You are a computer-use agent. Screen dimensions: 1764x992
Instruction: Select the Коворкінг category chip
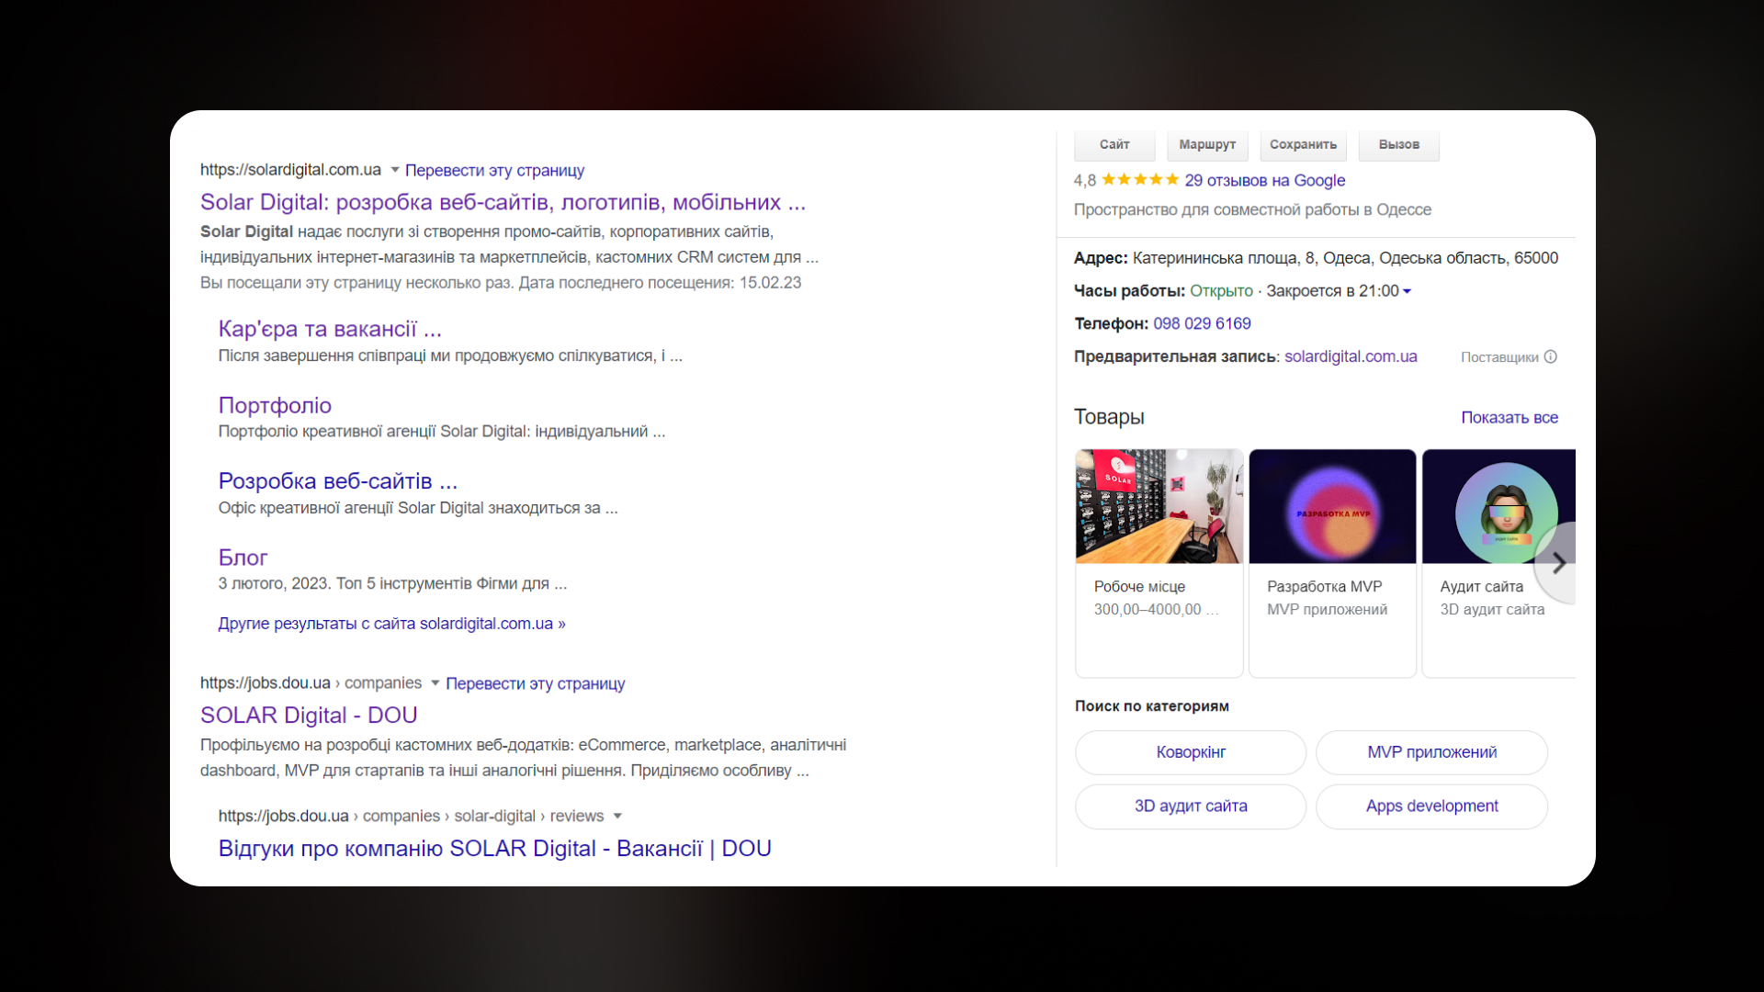[1191, 752]
